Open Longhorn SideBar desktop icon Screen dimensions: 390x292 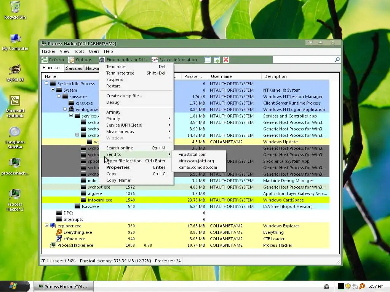click(x=15, y=138)
